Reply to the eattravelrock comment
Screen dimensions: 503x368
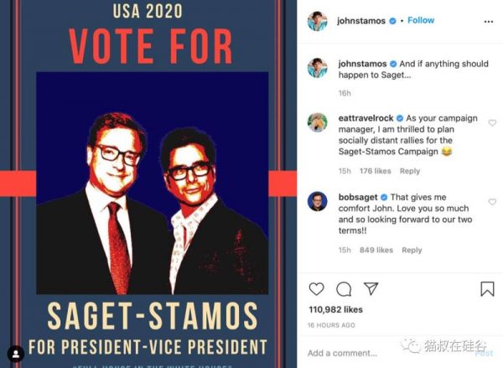(410, 171)
